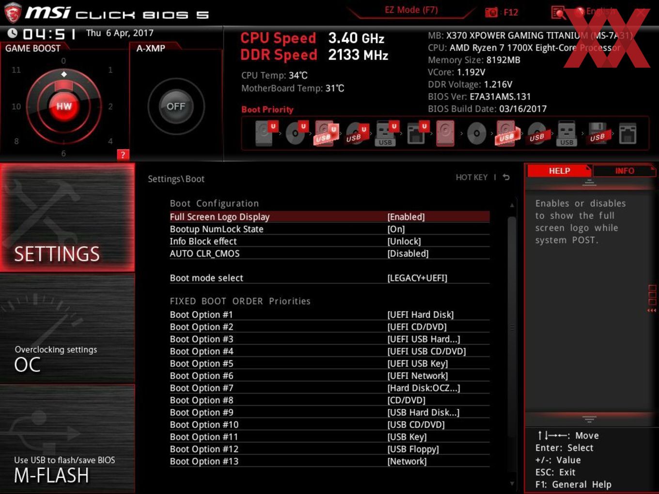Take a screenshot with the F12 camera icon
The width and height of the screenshot is (659, 494).
coord(491,12)
